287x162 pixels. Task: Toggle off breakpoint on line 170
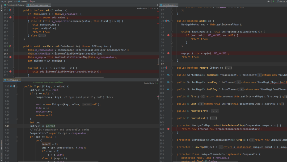10,72
